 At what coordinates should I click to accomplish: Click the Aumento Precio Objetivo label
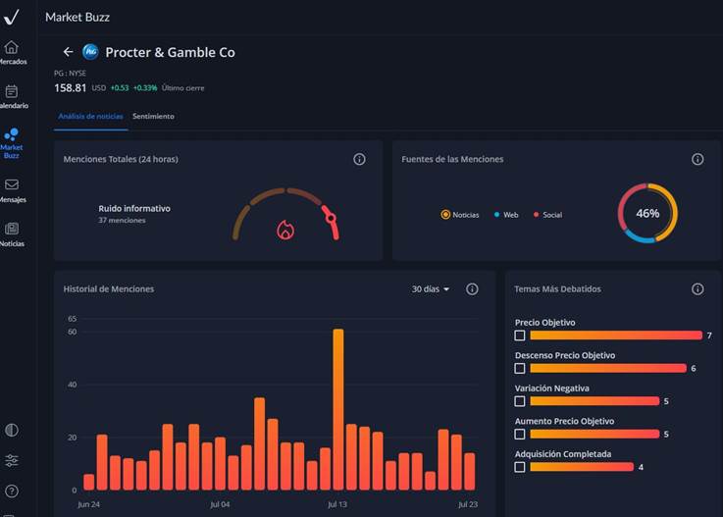564,421
